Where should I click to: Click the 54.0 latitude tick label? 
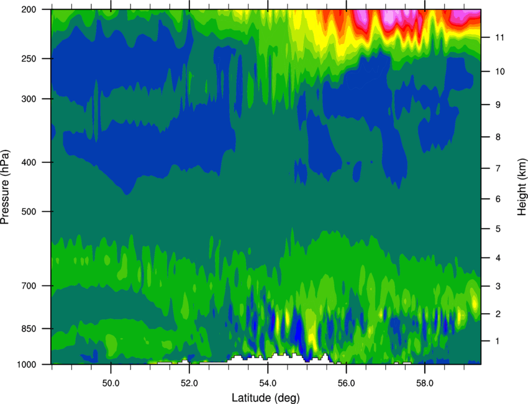(x=268, y=383)
